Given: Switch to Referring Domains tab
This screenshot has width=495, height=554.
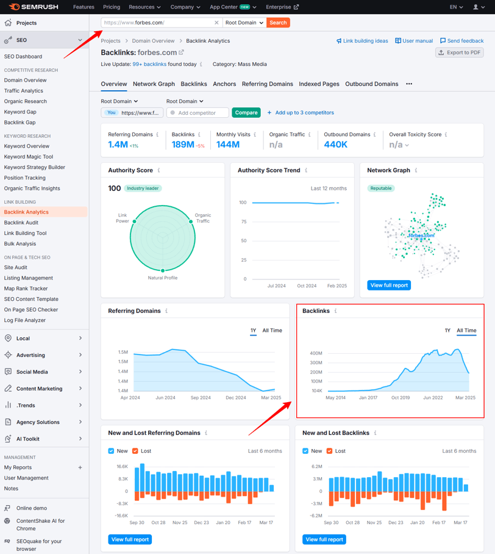Looking at the screenshot, I should click(x=267, y=84).
